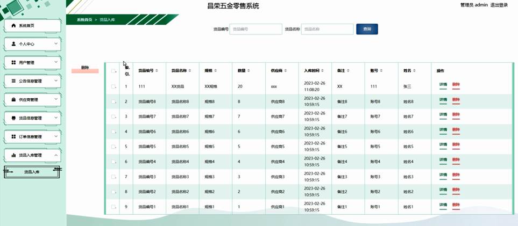This screenshot has height=226, width=518.
Task: Click the person icon beside 个人中心
Action: coord(13,44)
